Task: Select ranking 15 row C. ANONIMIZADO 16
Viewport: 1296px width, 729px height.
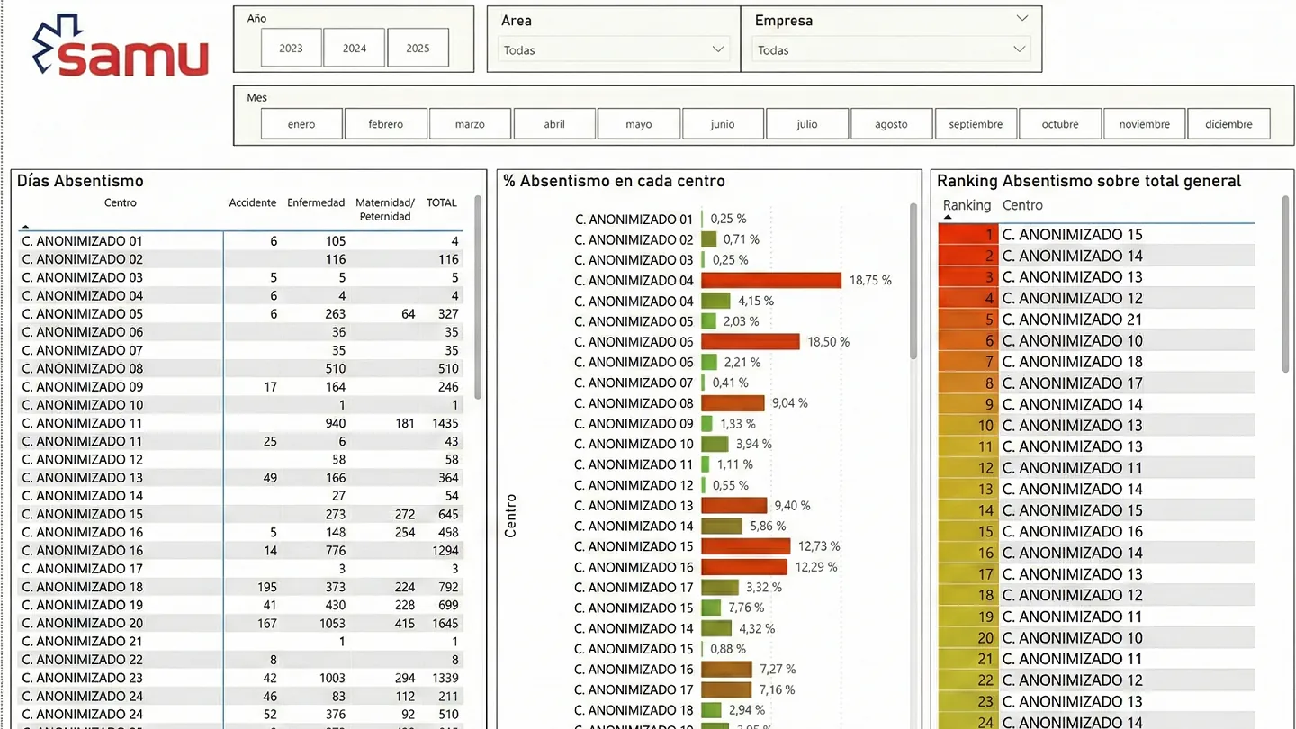Action: pyautogui.click(x=1096, y=532)
